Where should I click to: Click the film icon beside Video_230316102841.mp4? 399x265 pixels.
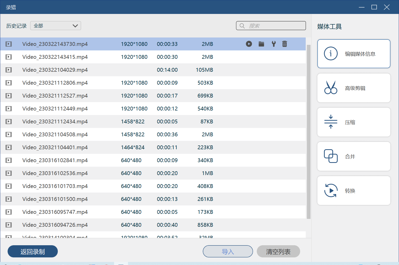pos(9,160)
